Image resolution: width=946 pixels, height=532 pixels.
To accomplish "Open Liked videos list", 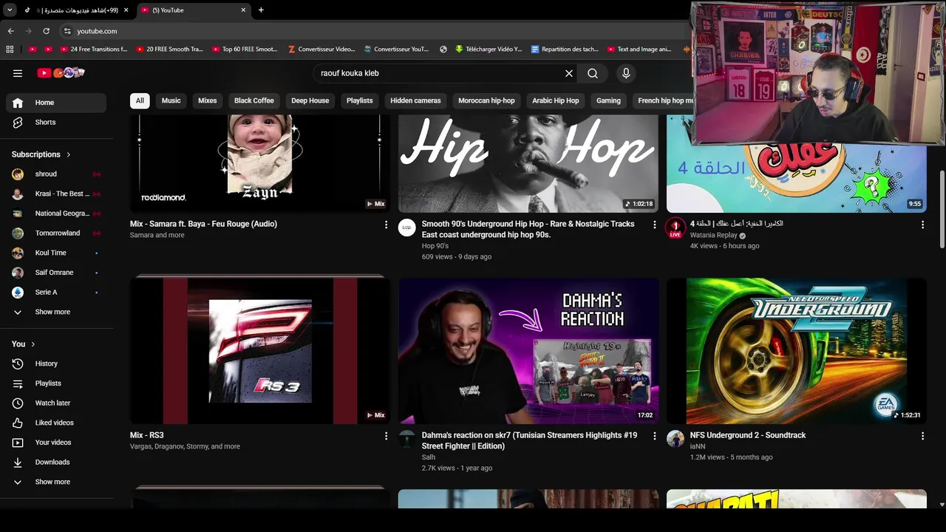I will click(56, 423).
